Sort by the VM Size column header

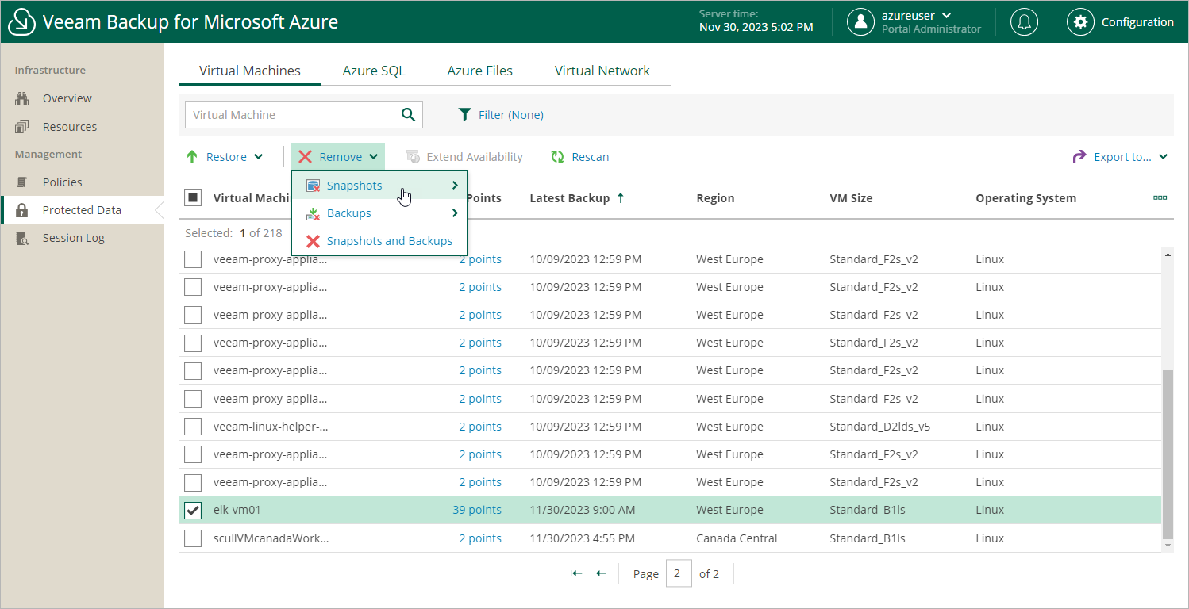pyautogui.click(x=851, y=198)
